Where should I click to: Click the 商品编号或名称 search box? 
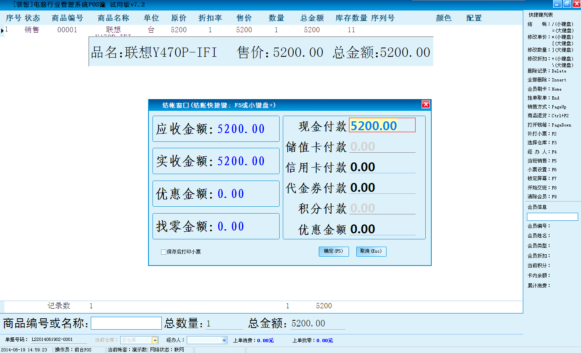[126, 323]
